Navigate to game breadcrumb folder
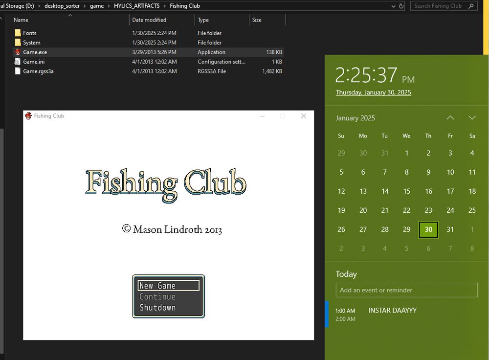The height and width of the screenshot is (360, 489). pos(97,6)
